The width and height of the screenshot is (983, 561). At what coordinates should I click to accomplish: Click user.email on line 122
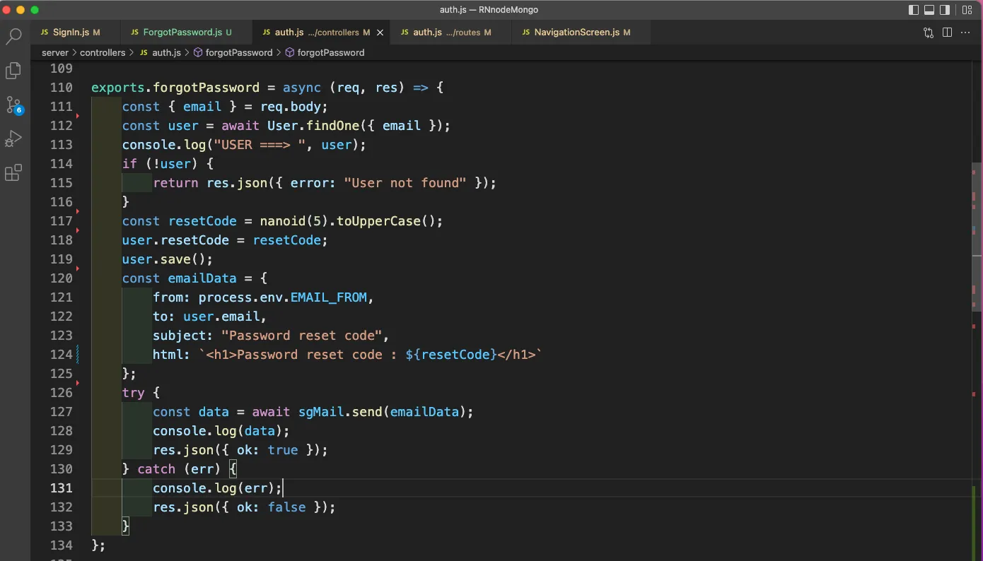[221, 317]
